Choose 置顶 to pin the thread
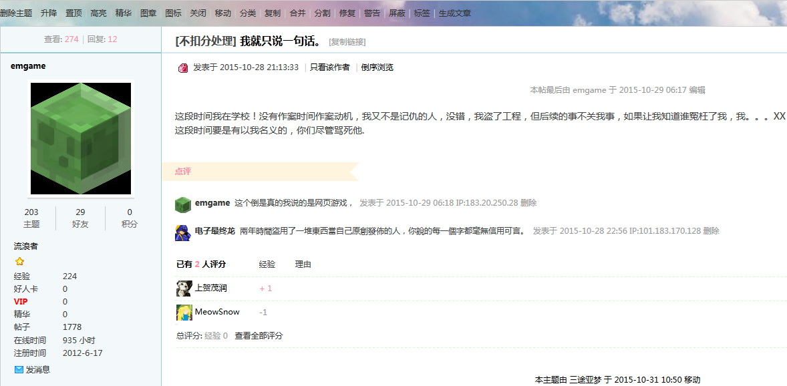787x386 pixels. coord(73,13)
